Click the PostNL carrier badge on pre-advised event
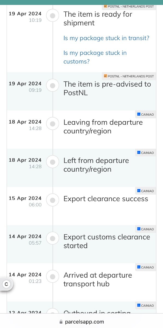This screenshot has width=163, height=328. pos(129,76)
